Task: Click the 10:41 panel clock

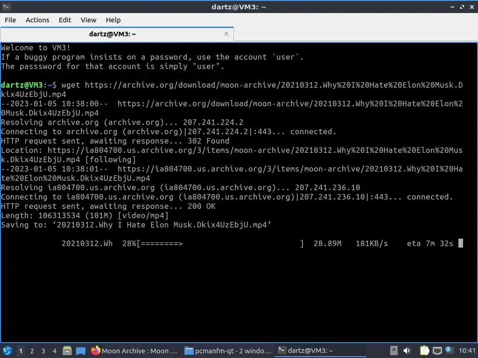Action: point(467,351)
